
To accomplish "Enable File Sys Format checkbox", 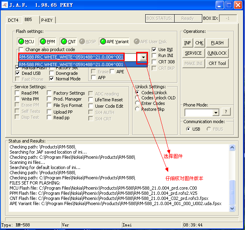I will [x=49, y=105].
